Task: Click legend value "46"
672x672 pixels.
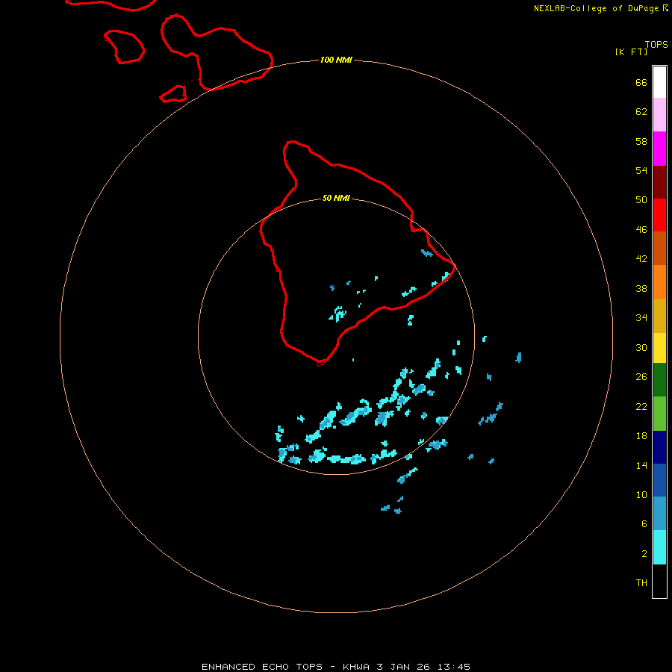Action: [x=641, y=230]
